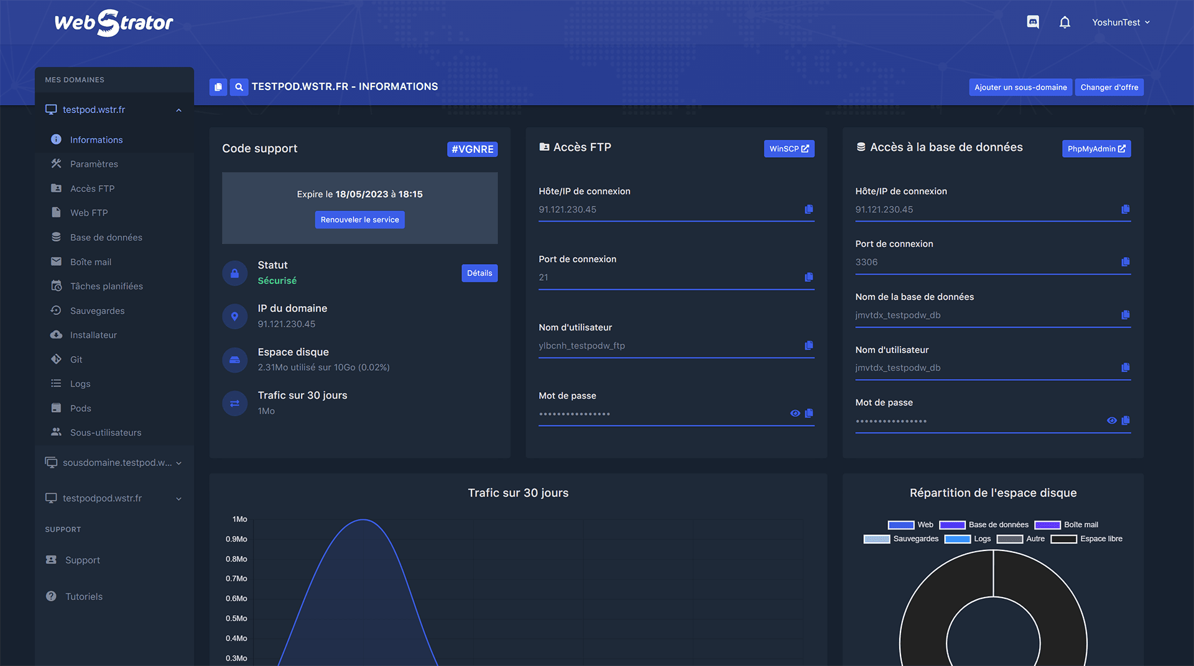1194x666 pixels.
Task: Click the Changer d'offre button
Action: coord(1109,87)
